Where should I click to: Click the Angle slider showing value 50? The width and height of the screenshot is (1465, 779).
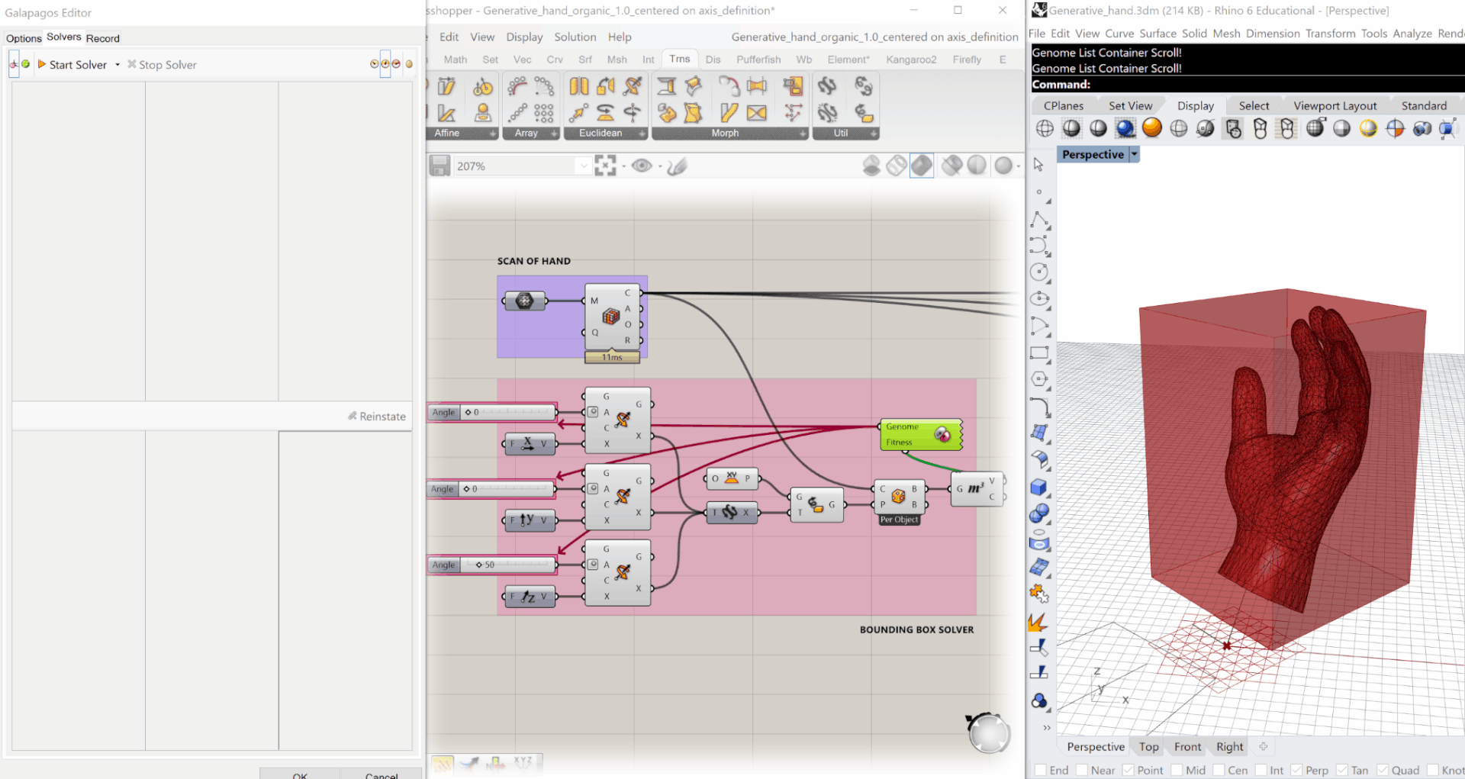[492, 565]
